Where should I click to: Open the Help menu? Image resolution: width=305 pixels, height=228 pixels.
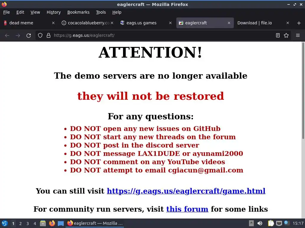[x=117, y=12]
